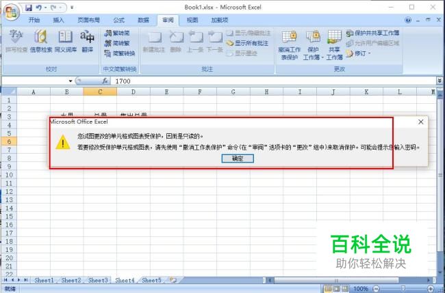Click formula bar showing 1700
Image resolution: width=445 pixels, height=293 pixels.
(273, 81)
